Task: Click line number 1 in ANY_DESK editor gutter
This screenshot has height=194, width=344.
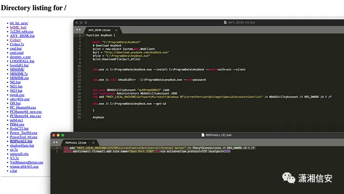Action: pyautogui.click(x=80, y=35)
